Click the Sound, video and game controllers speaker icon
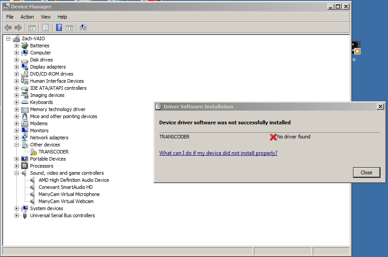 (24, 173)
